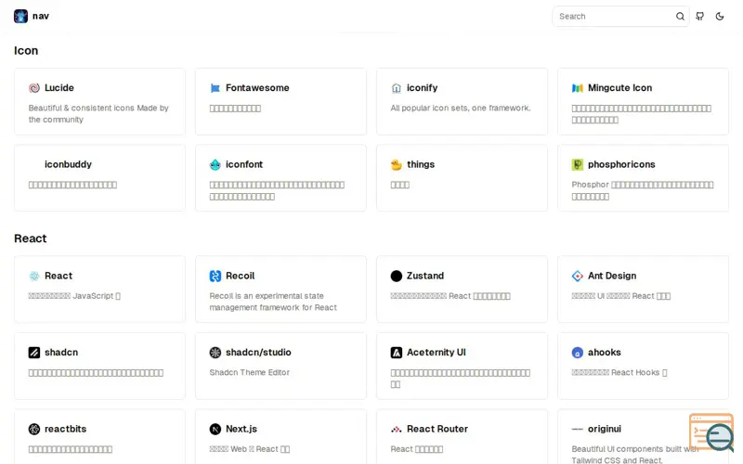Open the phosphoricons title link

pos(621,165)
